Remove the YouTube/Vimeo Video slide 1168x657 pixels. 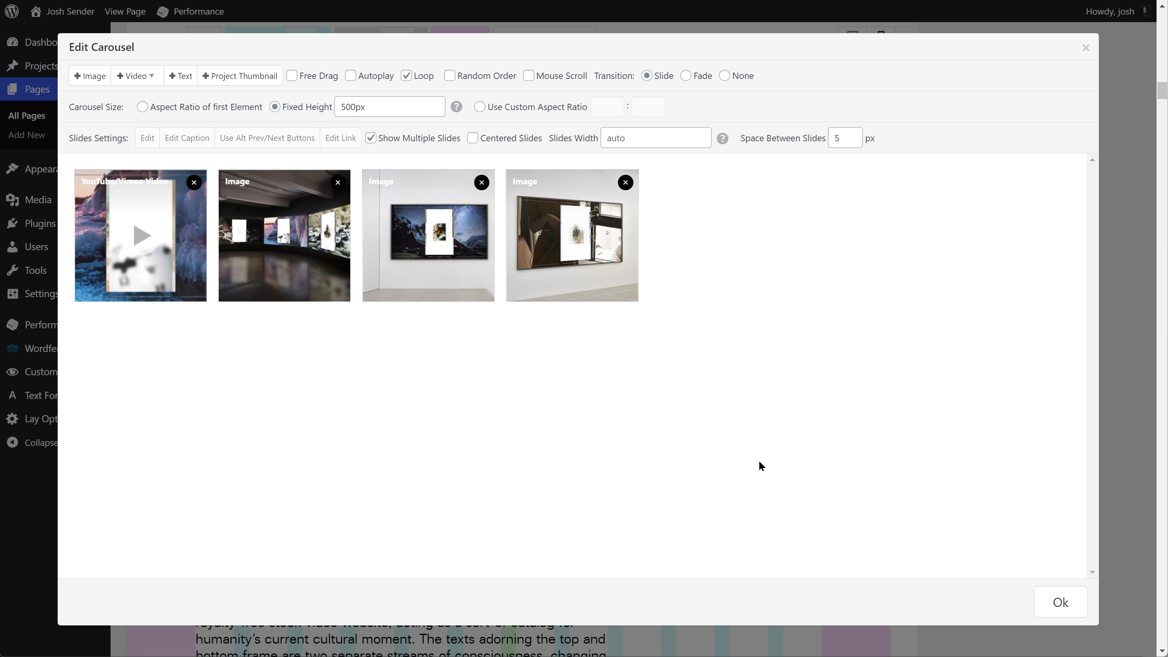point(193,183)
